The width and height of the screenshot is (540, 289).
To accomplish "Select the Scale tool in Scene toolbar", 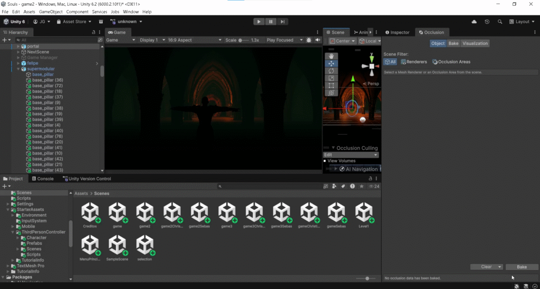I will 331,78.
